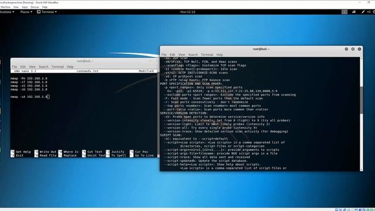Open VirtualBox Help menu
This screenshot has width=375, height=211.
(x=45, y=7)
